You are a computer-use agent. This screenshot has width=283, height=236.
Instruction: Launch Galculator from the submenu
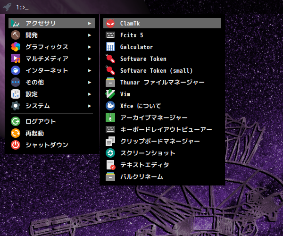pos(162,47)
